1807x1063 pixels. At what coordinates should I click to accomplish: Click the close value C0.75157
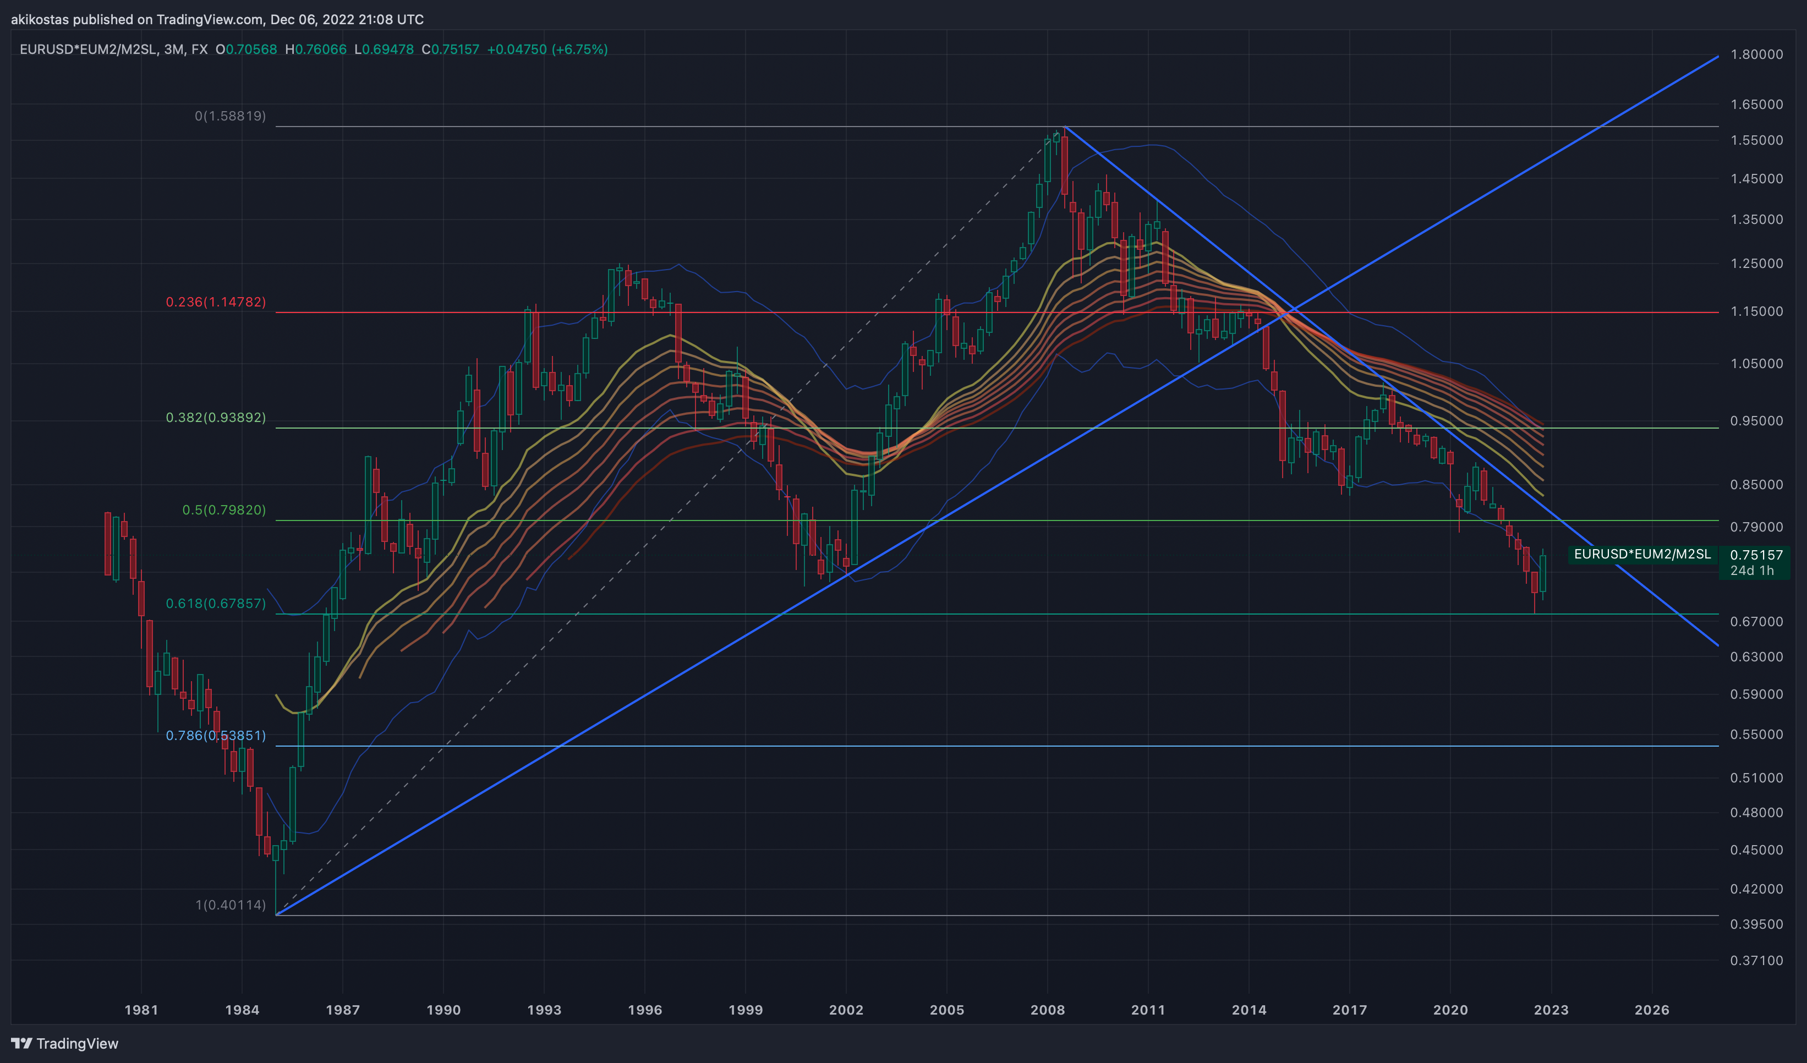[x=450, y=50]
